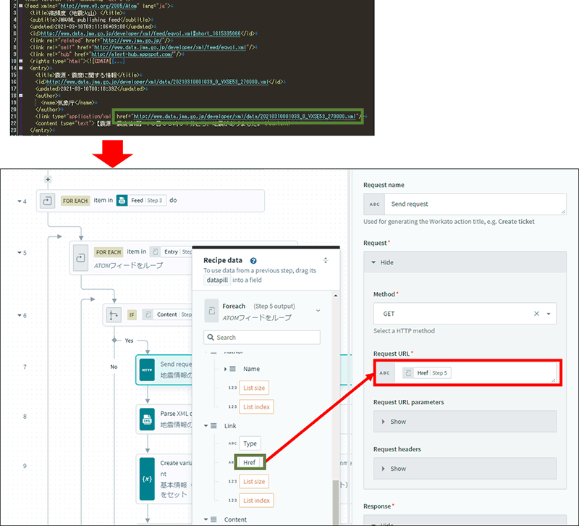
Task: Open the Recipe data help icon
Action: pos(253,261)
